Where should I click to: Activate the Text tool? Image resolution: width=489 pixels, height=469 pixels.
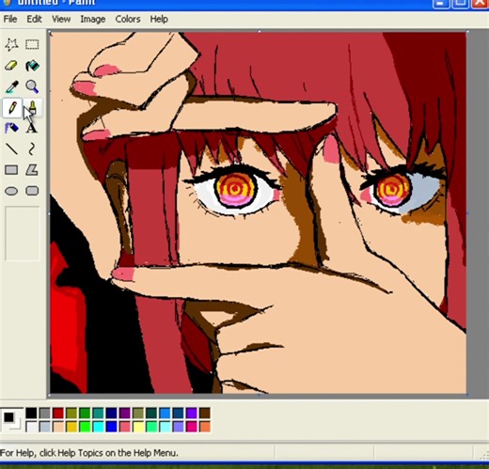(x=32, y=128)
